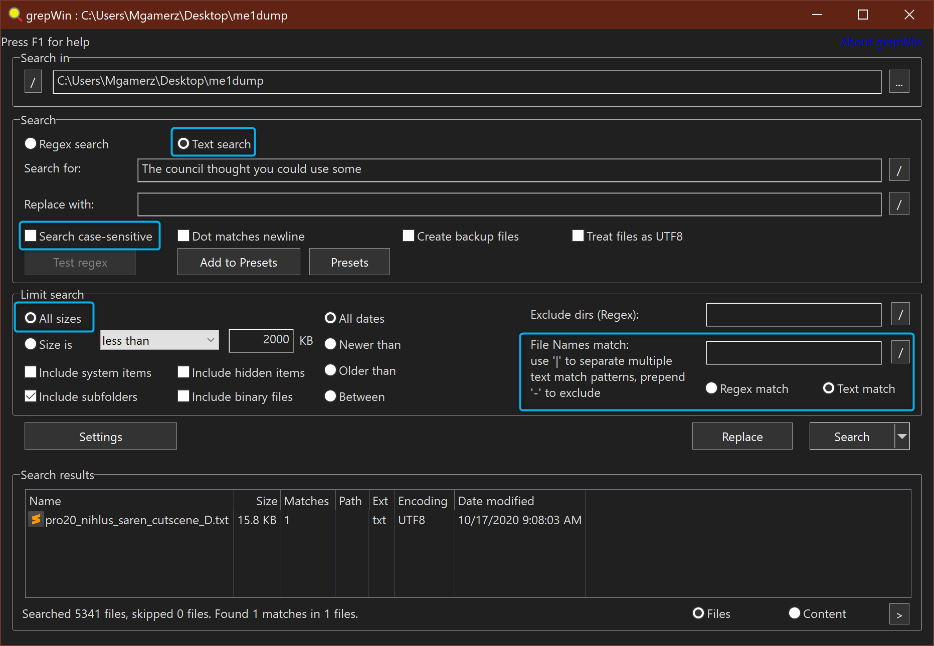Choose the Newer than date option
This screenshot has width=934, height=646.
click(x=330, y=344)
